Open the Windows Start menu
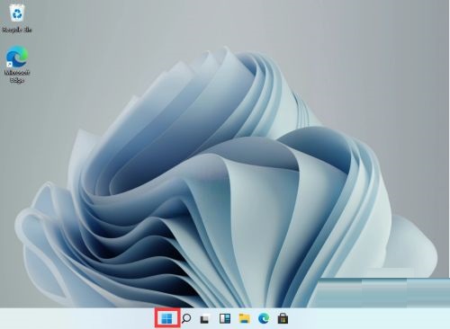This screenshot has width=450, height=329. point(167,318)
